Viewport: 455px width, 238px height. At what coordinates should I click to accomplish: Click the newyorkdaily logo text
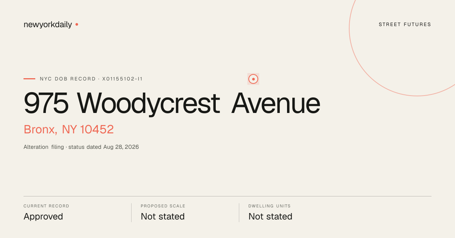[48, 25]
